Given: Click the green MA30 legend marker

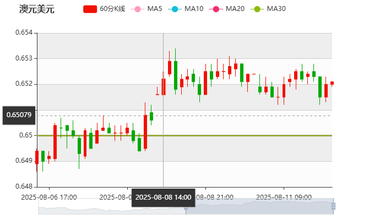Looking at the screenshot, I should pyautogui.click(x=256, y=9).
